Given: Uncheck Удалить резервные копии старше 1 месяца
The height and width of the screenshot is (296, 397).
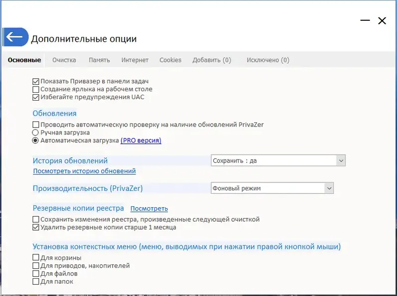Looking at the screenshot, I should [36, 227].
